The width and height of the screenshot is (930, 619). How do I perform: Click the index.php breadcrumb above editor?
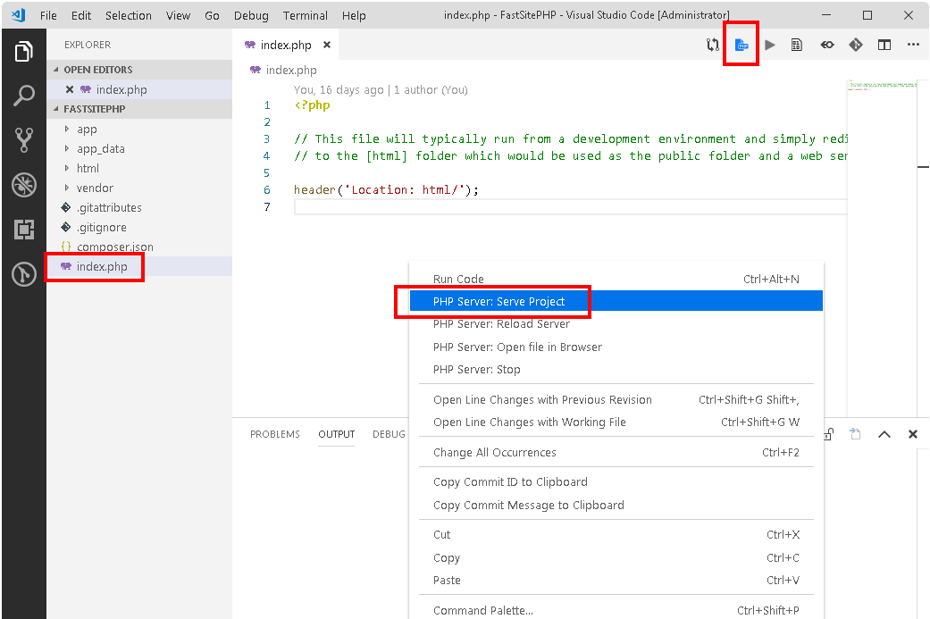[283, 70]
